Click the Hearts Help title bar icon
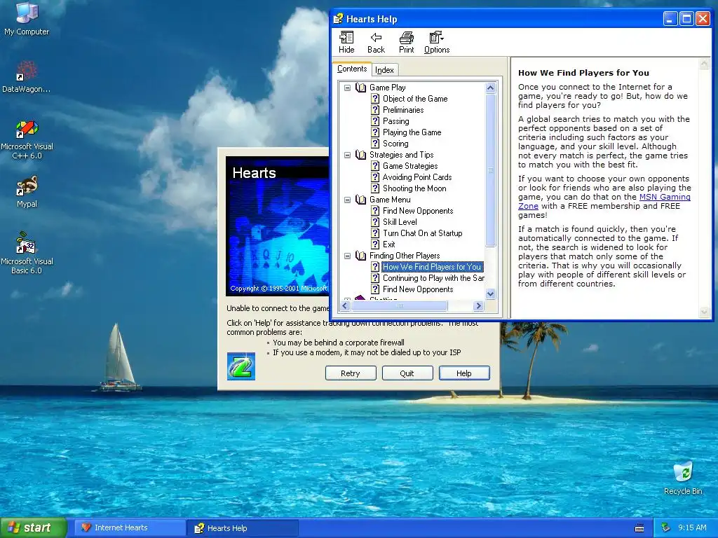This screenshot has height=538, width=718. point(339,19)
